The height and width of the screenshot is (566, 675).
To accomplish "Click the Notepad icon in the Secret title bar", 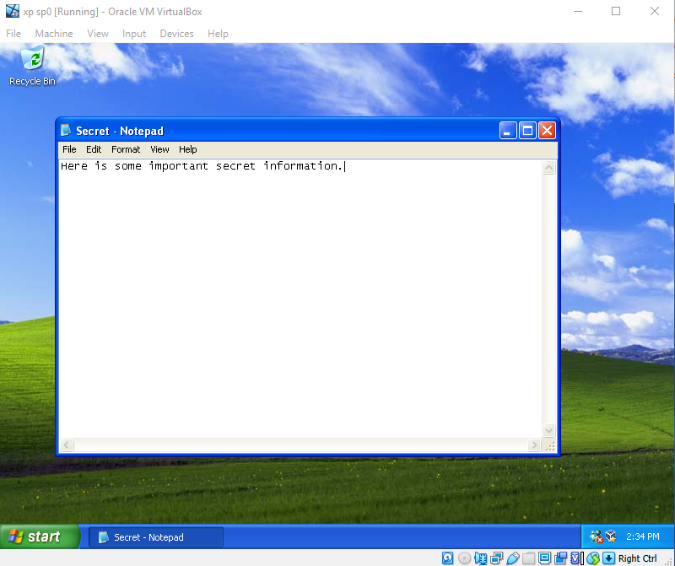I will pyautogui.click(x=66, y=130).
